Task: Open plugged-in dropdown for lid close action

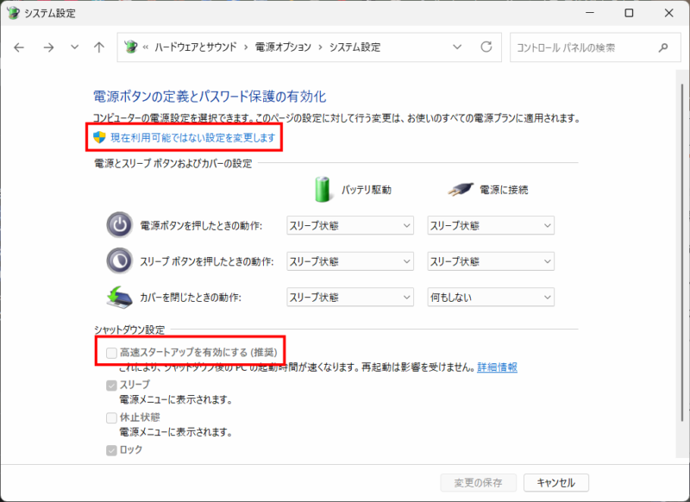Action: [x=491, y=297]
